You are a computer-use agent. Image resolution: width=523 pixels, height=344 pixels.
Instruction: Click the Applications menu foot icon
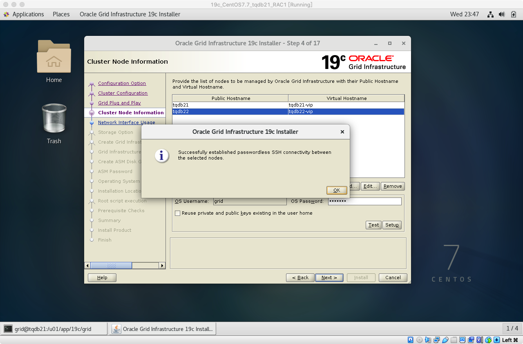pos(6,14)
